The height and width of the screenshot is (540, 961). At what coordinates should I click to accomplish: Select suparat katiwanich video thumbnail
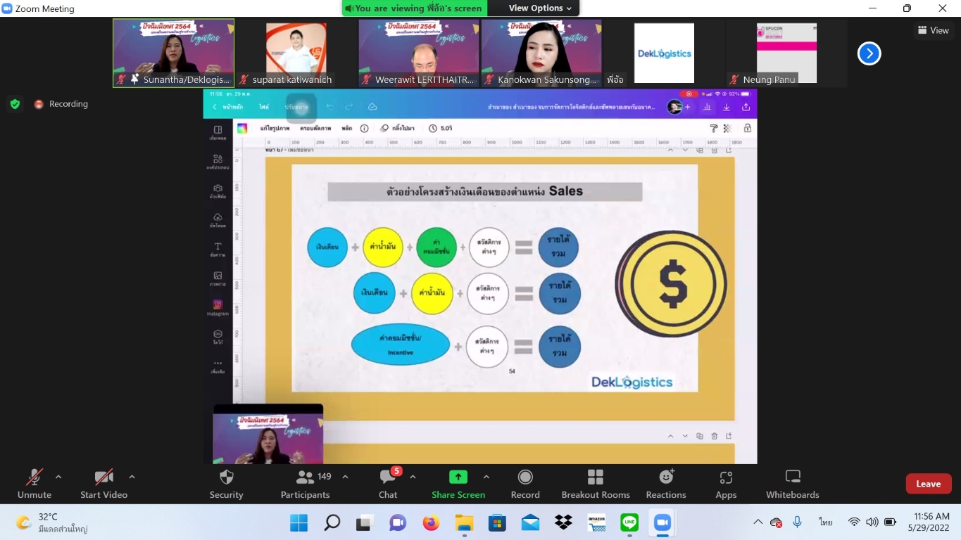296,53
